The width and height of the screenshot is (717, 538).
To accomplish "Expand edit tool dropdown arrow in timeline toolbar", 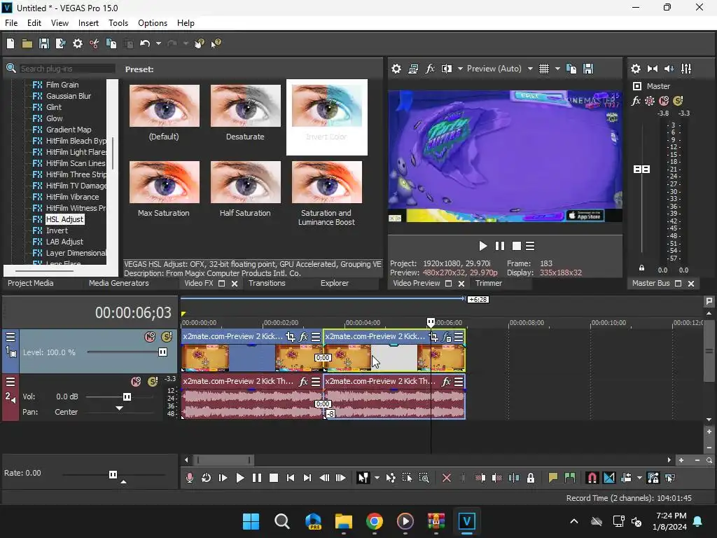I will coord(377,478).
